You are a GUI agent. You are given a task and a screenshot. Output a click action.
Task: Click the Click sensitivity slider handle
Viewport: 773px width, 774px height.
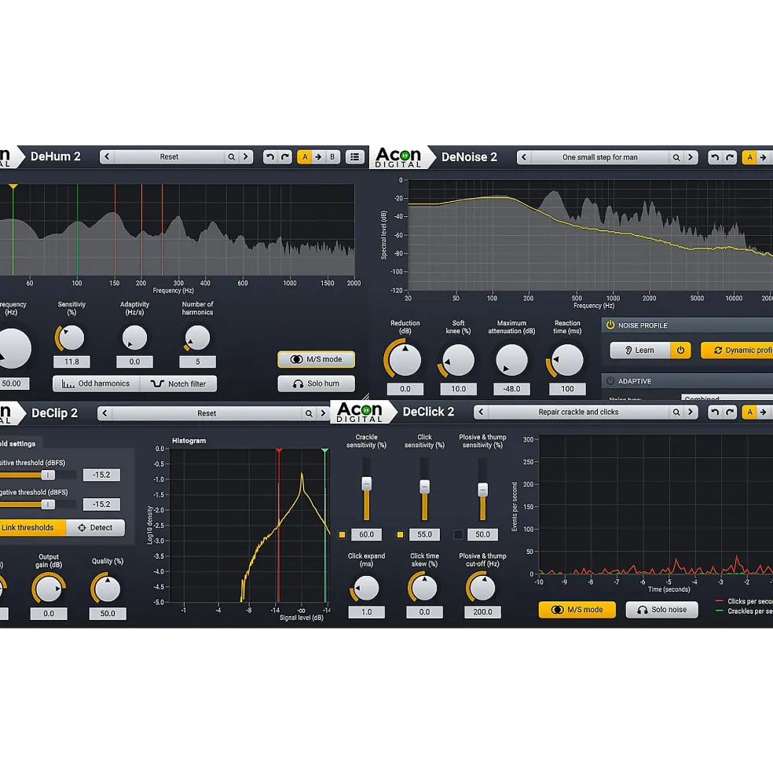[424, 486]
